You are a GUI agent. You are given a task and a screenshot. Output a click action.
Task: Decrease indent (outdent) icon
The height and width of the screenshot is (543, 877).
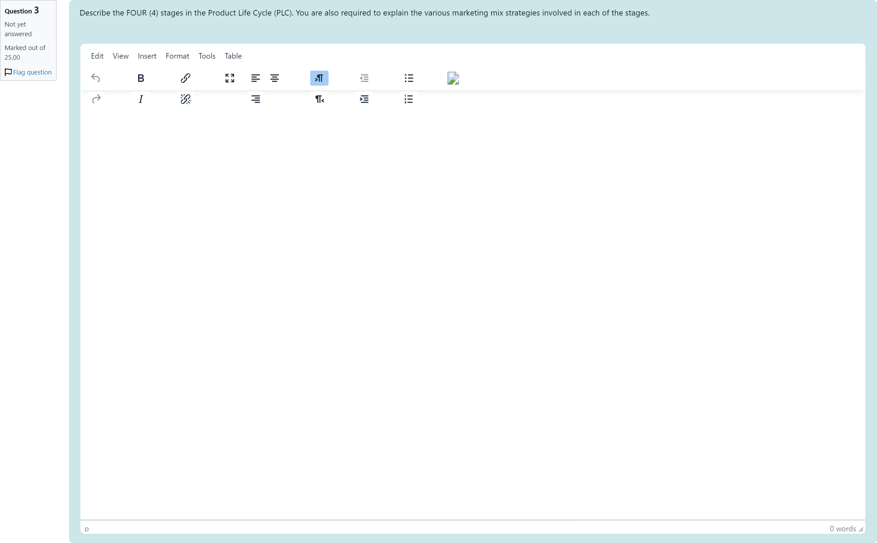(x=364, y=78)
